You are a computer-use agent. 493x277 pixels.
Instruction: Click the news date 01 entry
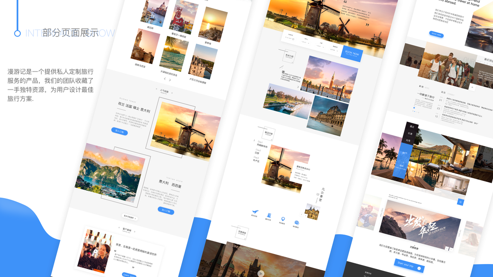point(440,100)
